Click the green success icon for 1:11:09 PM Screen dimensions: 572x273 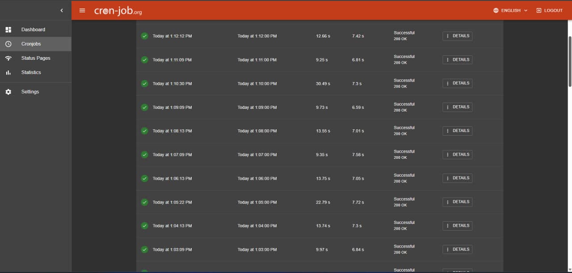(144, 59)
